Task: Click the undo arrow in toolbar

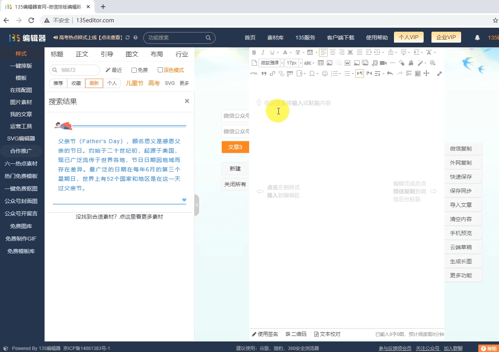Action: click(390, 74)
